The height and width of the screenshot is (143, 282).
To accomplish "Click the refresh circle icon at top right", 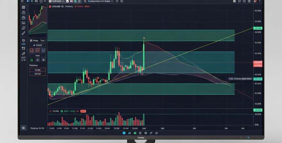I will pos(239,1).
